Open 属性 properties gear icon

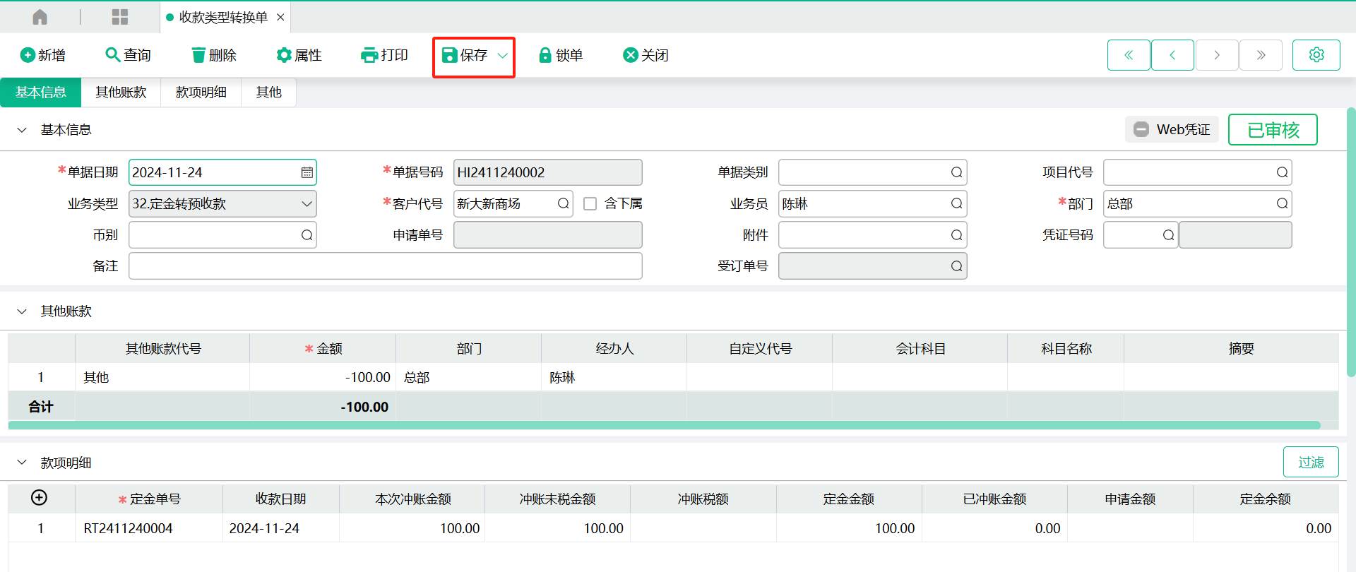(x=284, y=55)
